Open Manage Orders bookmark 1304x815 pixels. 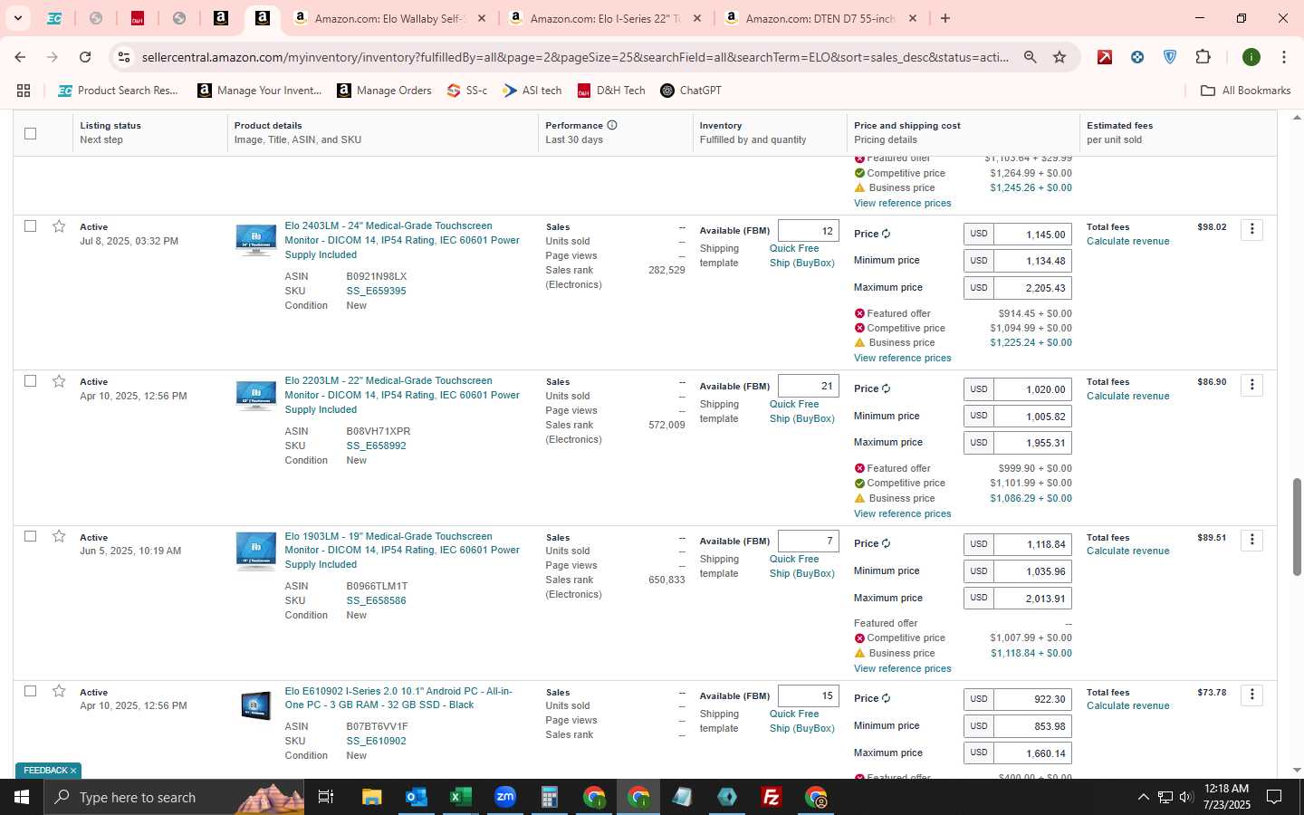pyautogui.click(x=384, y=91)
